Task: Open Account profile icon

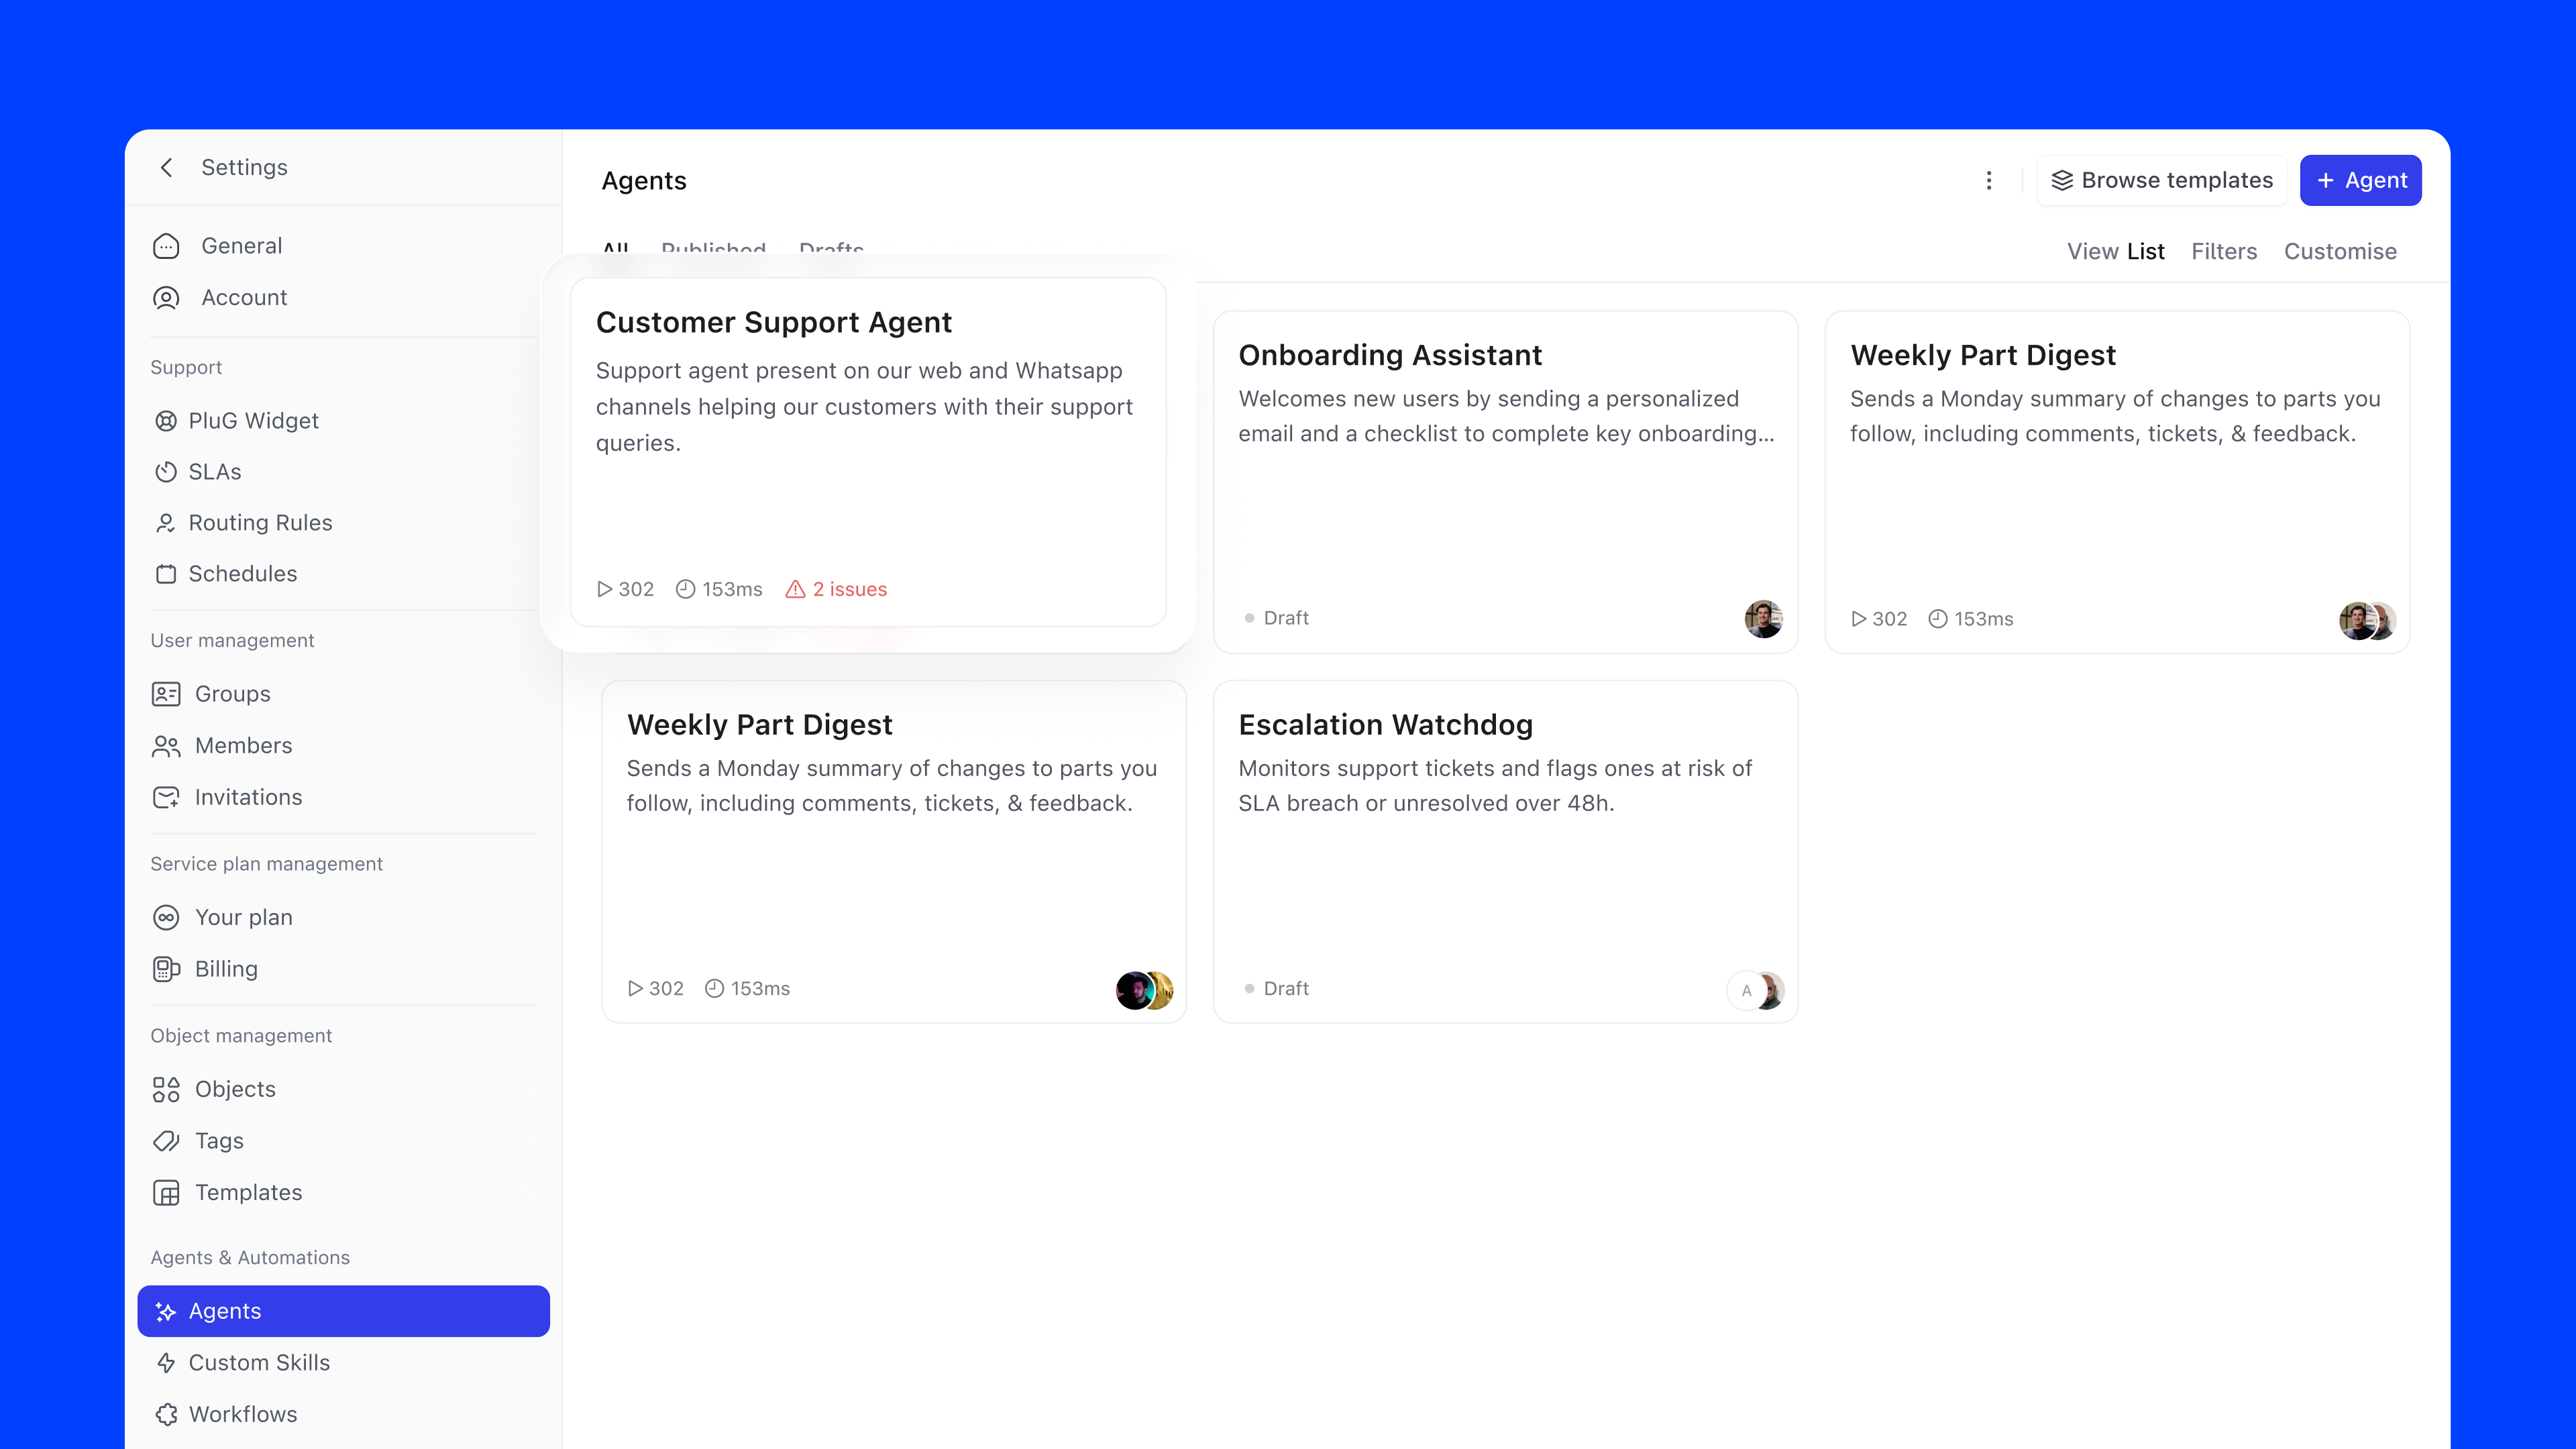Action: point(166,298)
